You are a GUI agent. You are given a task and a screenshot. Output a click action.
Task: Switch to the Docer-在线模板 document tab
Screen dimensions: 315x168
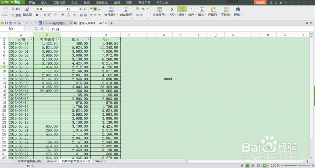point(54,23)
